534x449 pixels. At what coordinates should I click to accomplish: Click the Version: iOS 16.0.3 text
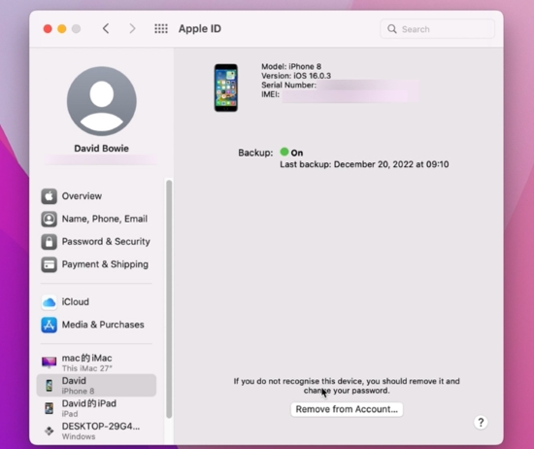pos(296,76)
